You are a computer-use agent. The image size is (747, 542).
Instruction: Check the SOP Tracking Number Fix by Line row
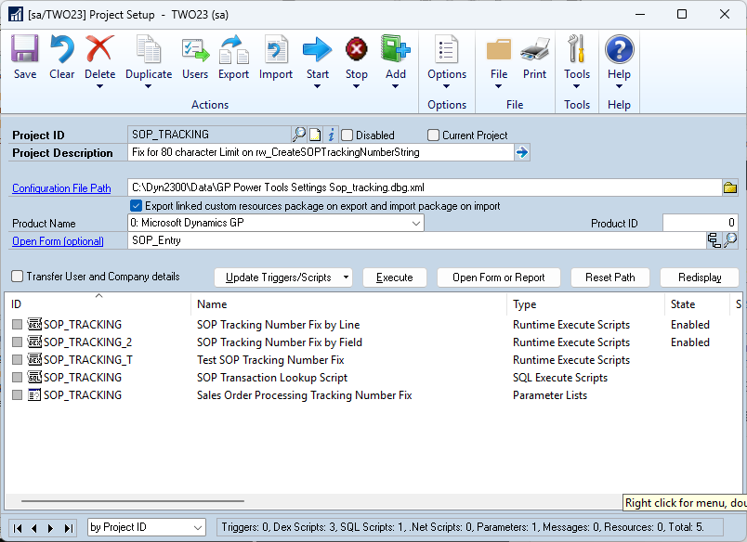pos(17,325)
